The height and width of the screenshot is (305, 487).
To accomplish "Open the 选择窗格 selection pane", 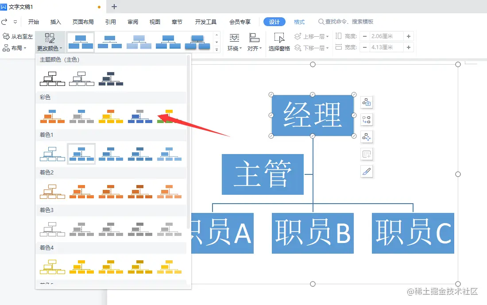I will click(279, 42).
